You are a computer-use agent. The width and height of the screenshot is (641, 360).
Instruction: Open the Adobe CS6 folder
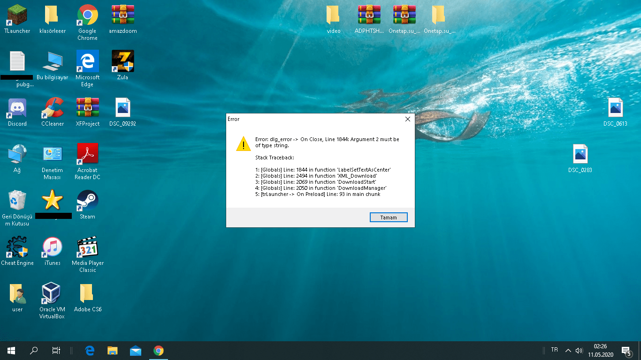87,298
